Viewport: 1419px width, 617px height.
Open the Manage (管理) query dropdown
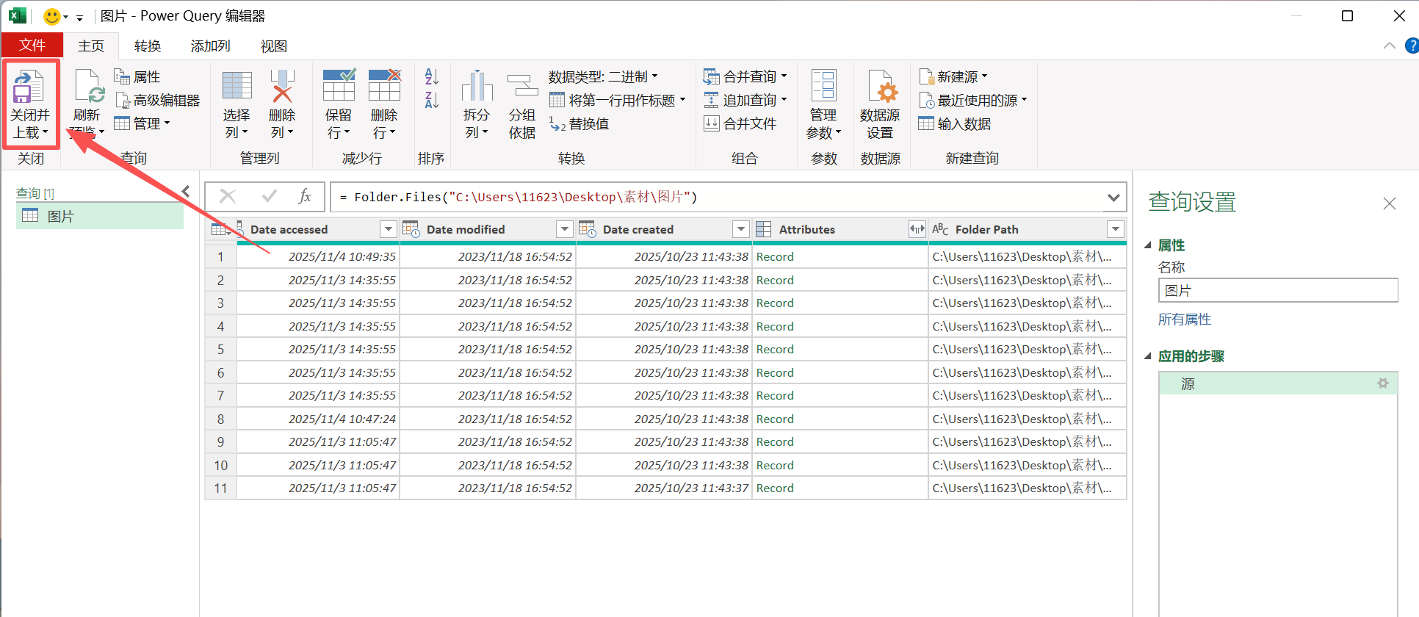pyautogui.click(x=142, y=123)
